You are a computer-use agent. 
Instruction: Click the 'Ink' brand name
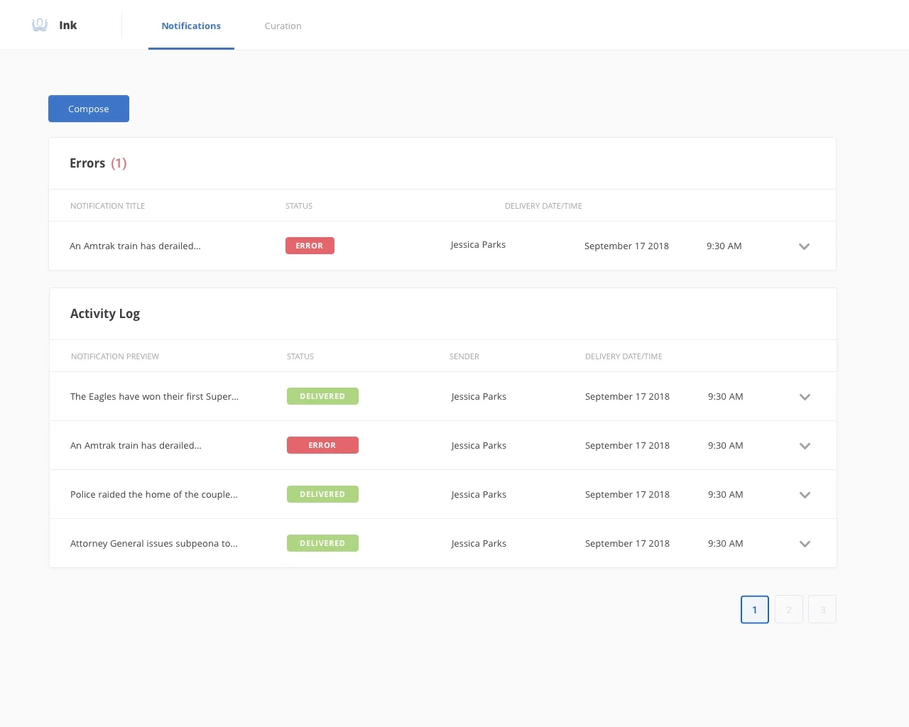pos(68,25)
